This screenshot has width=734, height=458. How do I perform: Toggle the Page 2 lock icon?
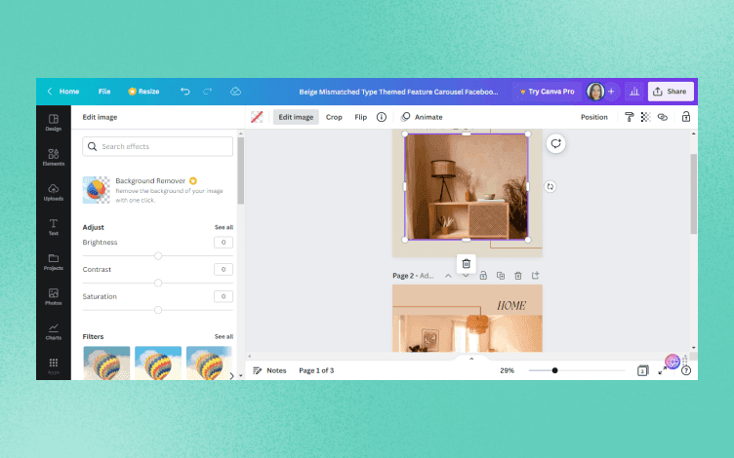coord(483,276)
